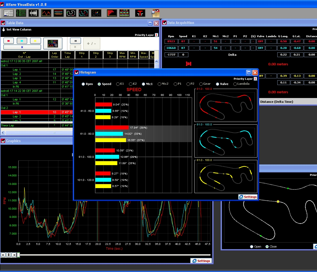The height and width of the screenshot is (272, 317).
Task: Click the Max RPM column header
Action: click(122, 55)
